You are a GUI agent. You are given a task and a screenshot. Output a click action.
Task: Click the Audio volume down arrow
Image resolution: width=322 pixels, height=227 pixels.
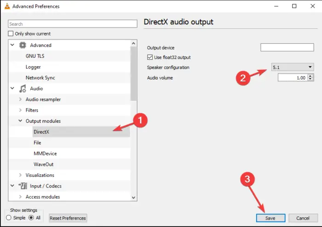[x=310, y=79]
